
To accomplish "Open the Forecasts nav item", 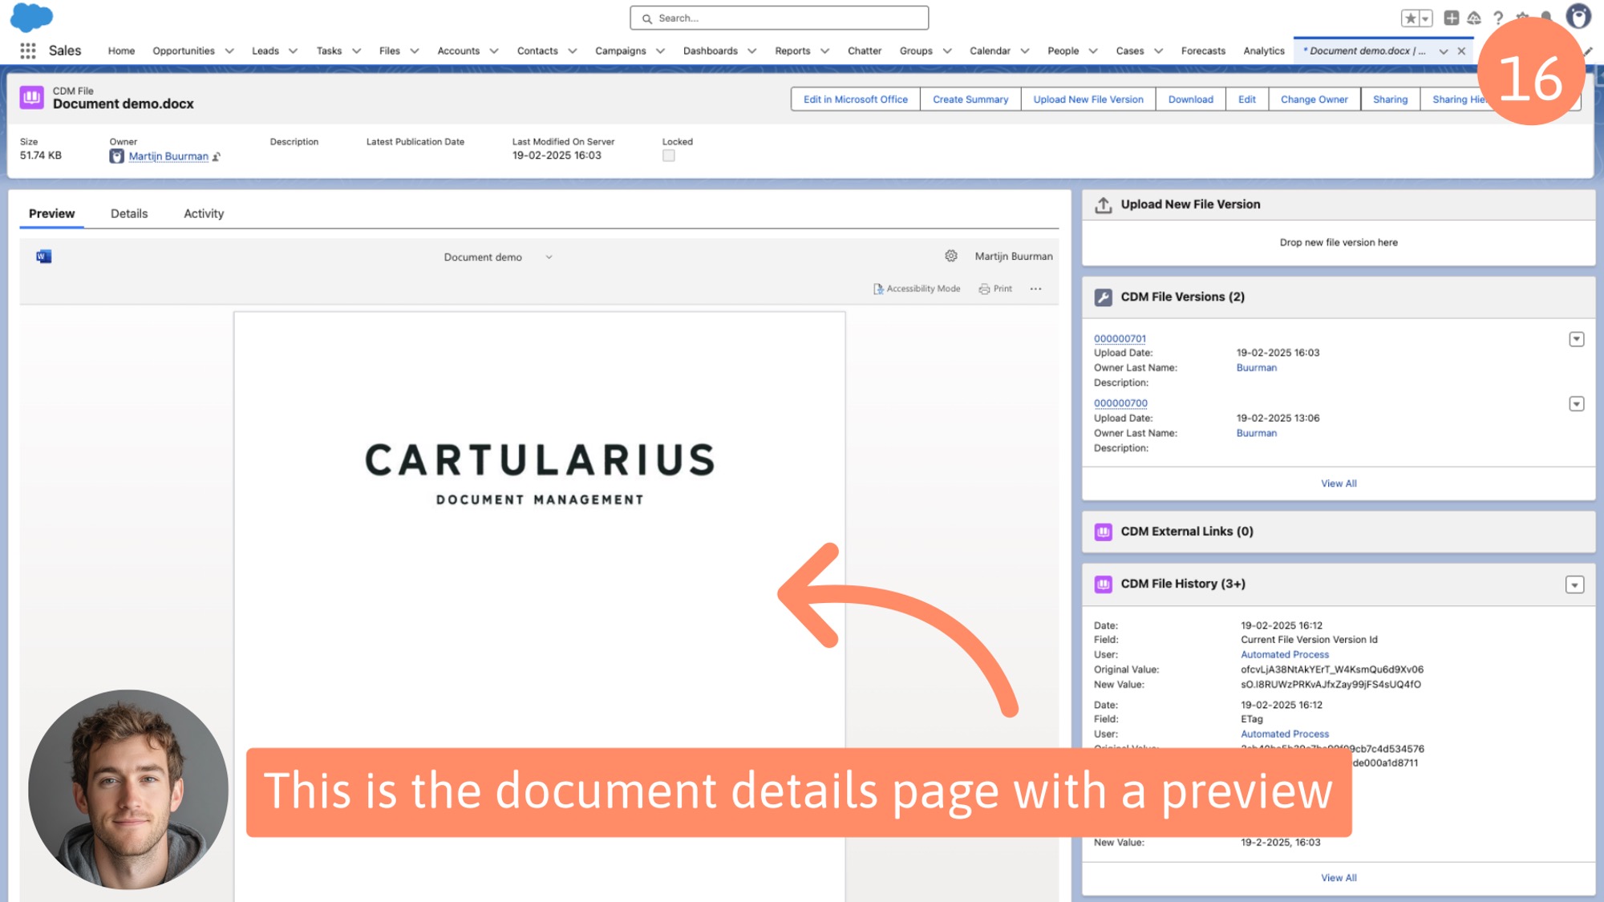I will click(x=1203, y=51).
